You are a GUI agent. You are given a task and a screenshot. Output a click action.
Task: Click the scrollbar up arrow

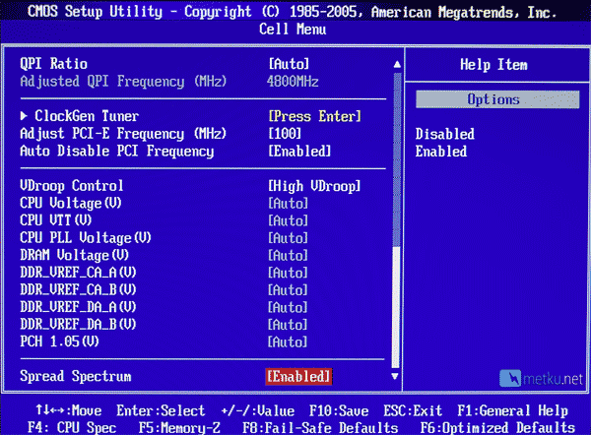point(397,64)
